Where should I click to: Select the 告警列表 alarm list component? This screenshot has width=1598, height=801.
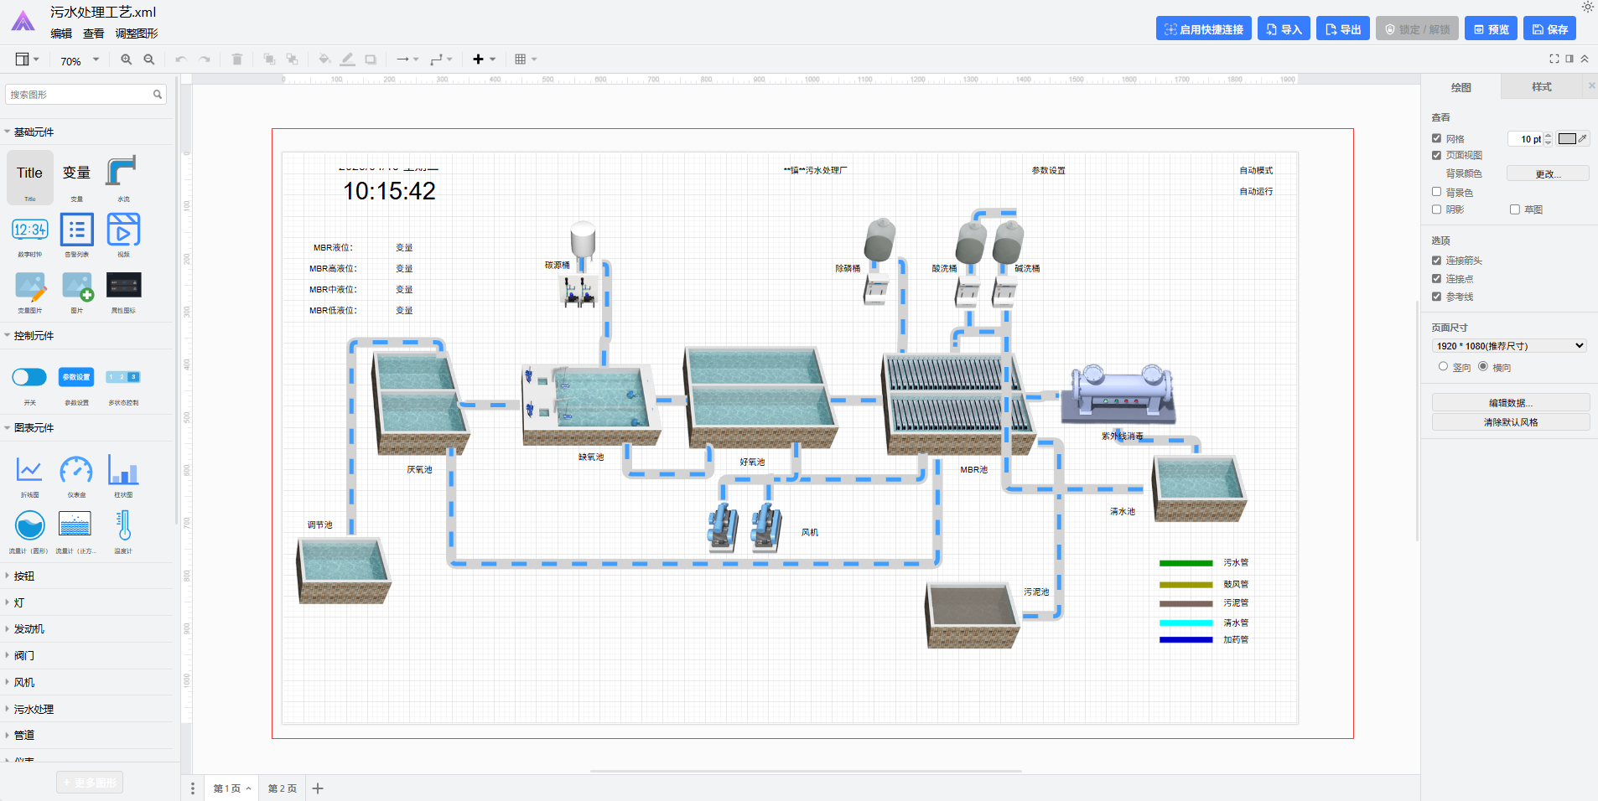click(x=76, y=230)
